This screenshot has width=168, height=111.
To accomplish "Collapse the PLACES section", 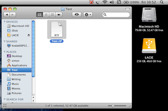I will click(x=5, y=52).
